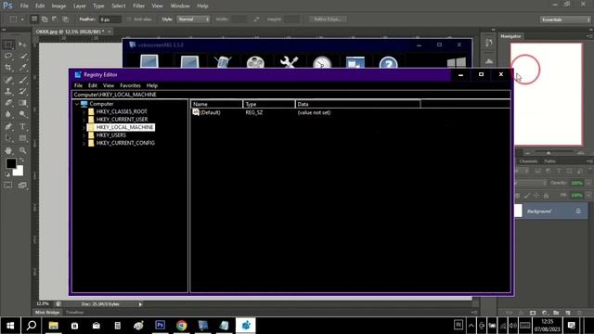Switch to the Paths tab
This screenshot has height=334, width=594.
point(549,161)
